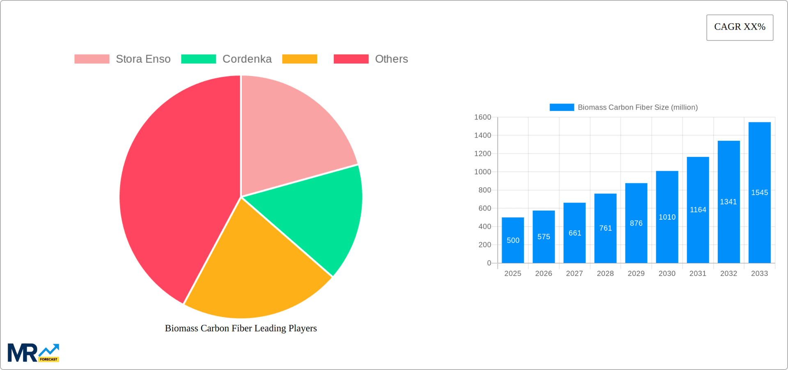Click the upward trend arrow in the logo
Screen dimensions: 788x370
[x=49, y=350]
